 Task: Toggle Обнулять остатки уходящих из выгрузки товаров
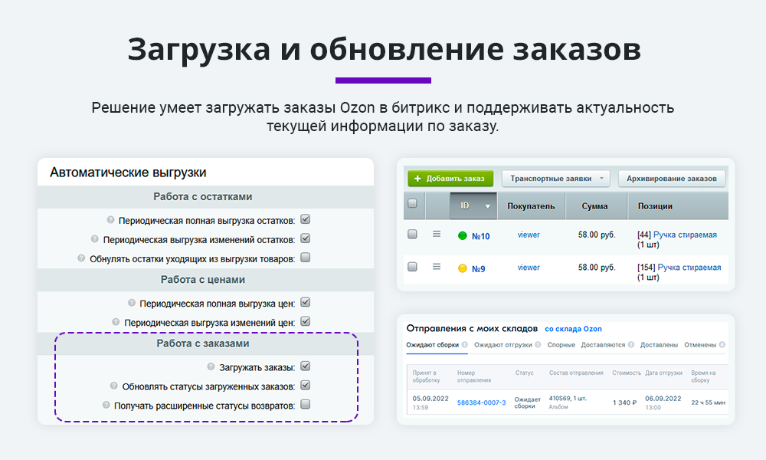[305, 258]
